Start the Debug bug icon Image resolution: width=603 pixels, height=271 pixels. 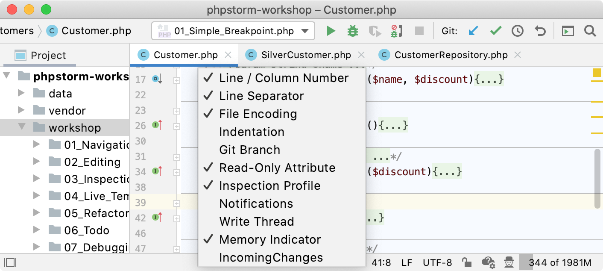352,31
